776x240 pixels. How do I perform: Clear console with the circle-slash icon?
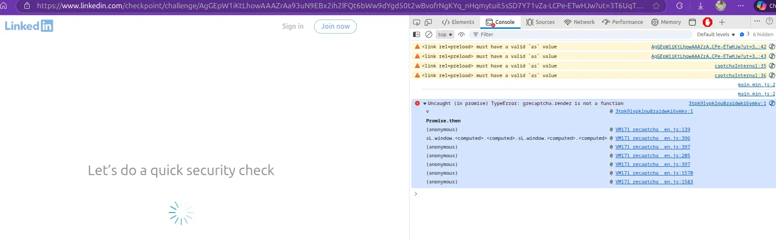(429, 34)
